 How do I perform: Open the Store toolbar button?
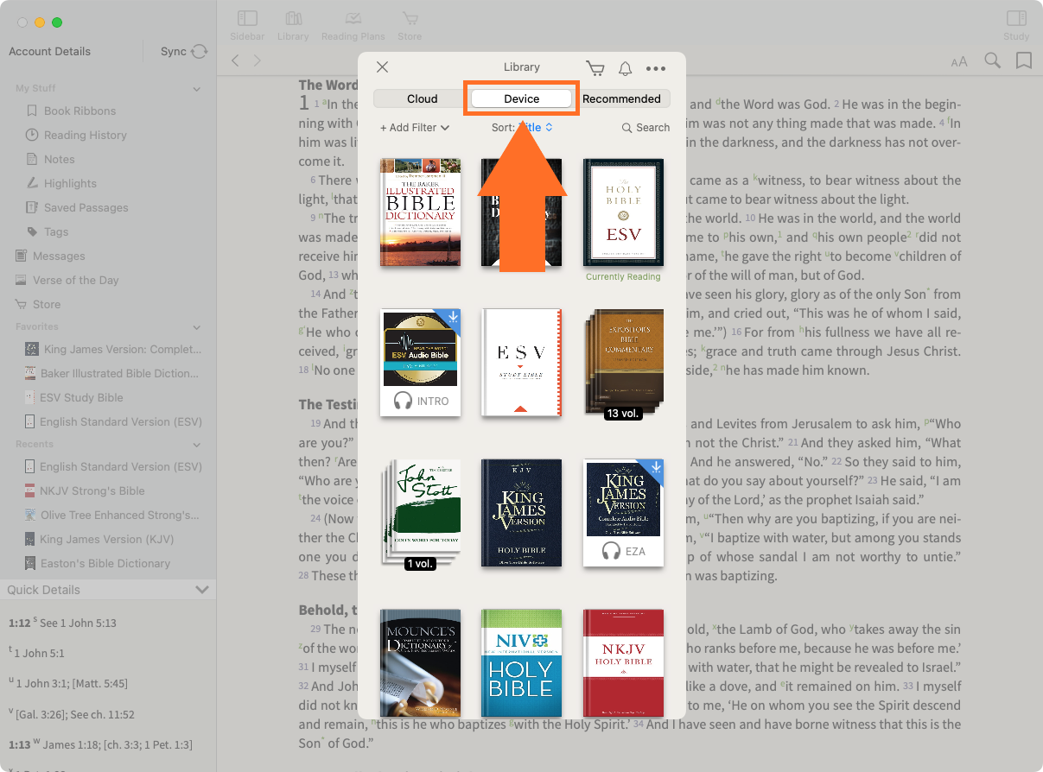[x=410, y=25]
